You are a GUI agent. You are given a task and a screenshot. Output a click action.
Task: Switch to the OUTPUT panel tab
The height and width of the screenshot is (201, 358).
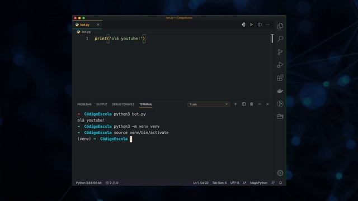[x=102, y=104]
